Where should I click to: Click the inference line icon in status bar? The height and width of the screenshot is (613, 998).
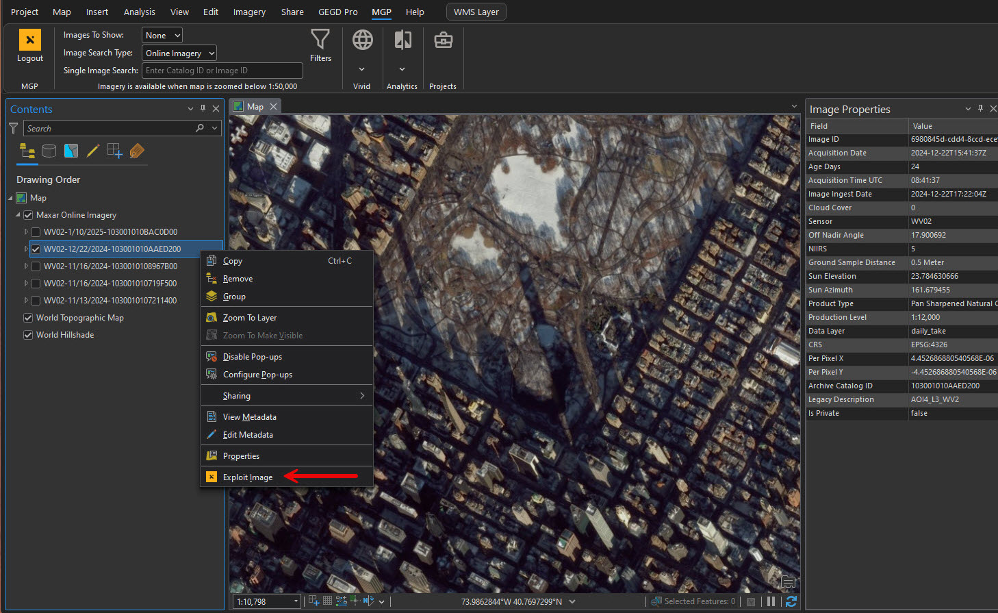(x=355, y=601)
